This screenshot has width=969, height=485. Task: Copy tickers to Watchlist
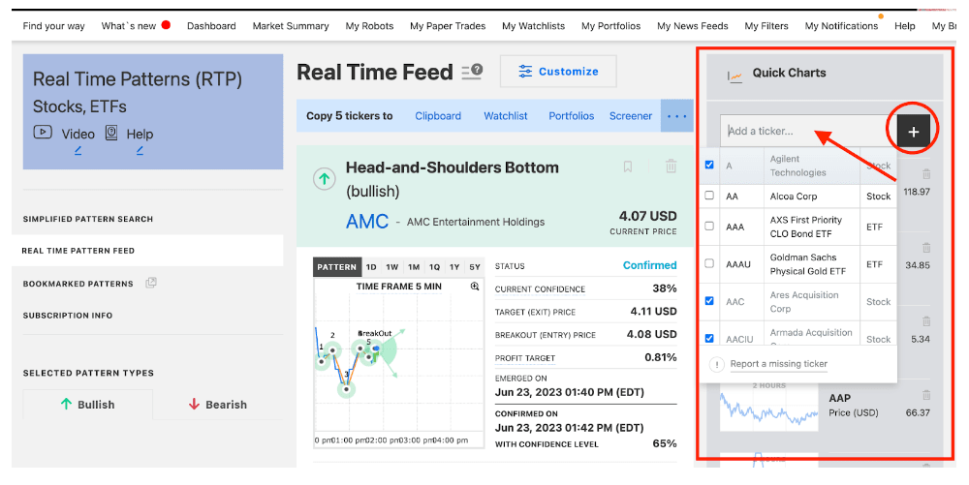tap(506, 116)
